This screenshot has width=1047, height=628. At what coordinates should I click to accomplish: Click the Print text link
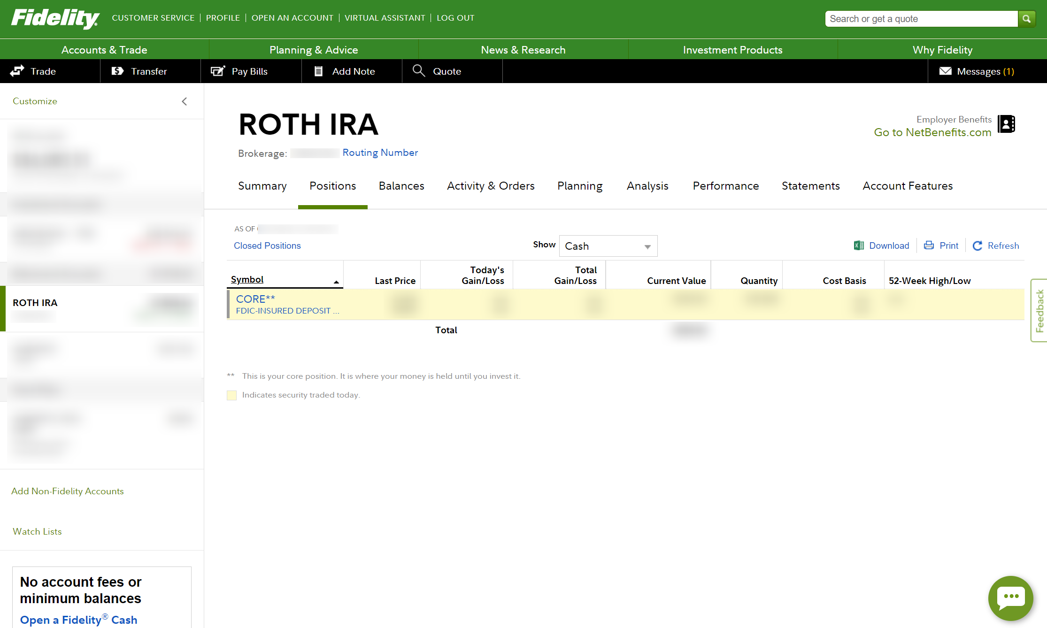(949, 245)
